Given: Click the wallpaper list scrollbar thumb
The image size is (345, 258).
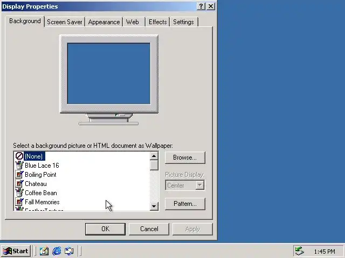Looking at the screenshot, I should (154, 165).
